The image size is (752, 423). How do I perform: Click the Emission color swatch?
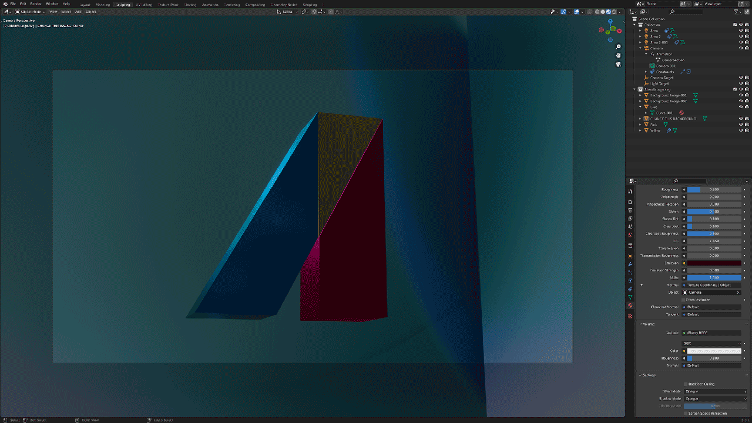click(x=714, y=263)
